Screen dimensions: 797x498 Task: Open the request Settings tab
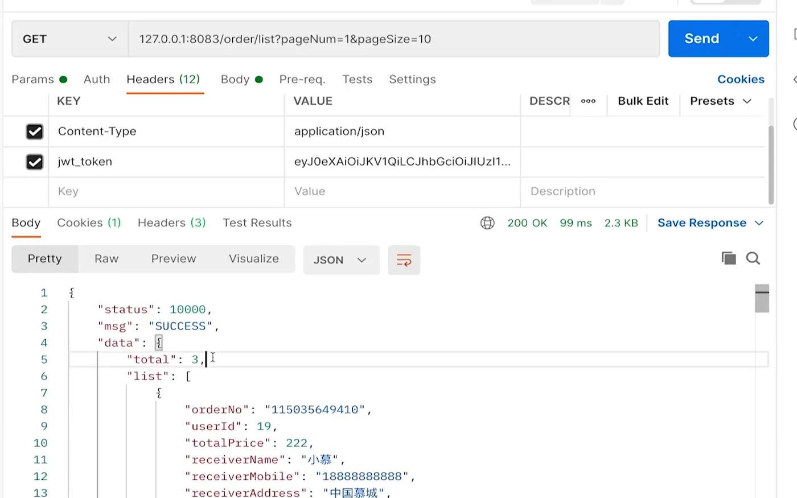(412, 79)
